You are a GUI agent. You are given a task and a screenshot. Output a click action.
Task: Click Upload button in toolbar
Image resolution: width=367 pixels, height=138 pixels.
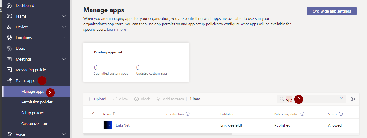97,99
